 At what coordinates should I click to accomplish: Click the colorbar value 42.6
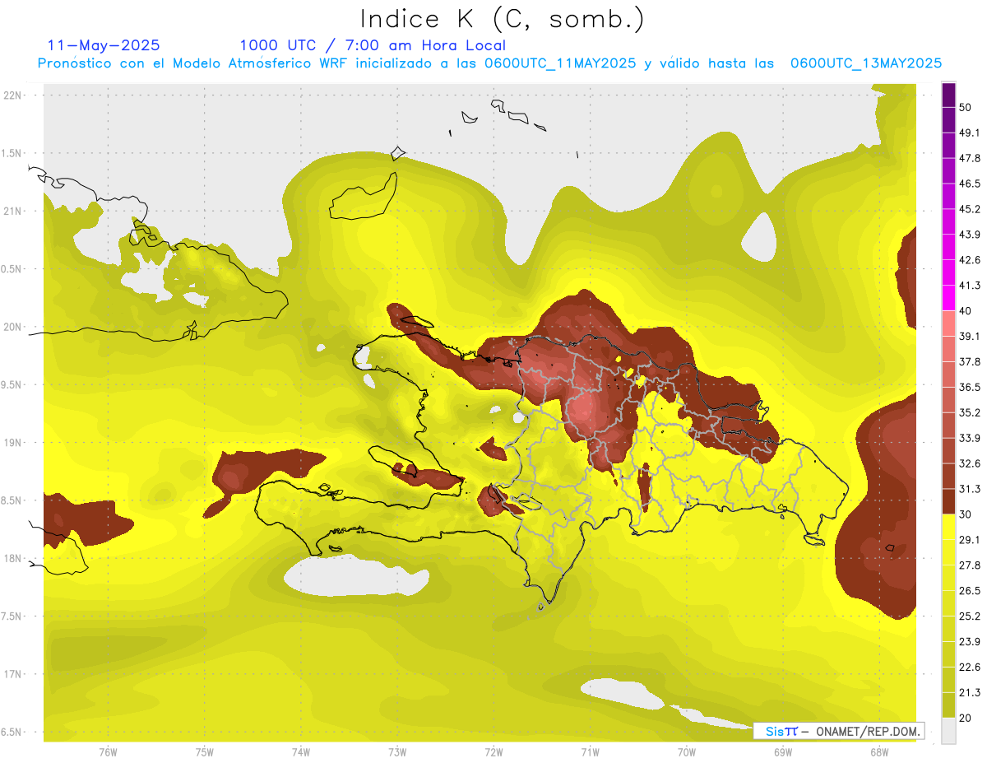coord(970,260)
